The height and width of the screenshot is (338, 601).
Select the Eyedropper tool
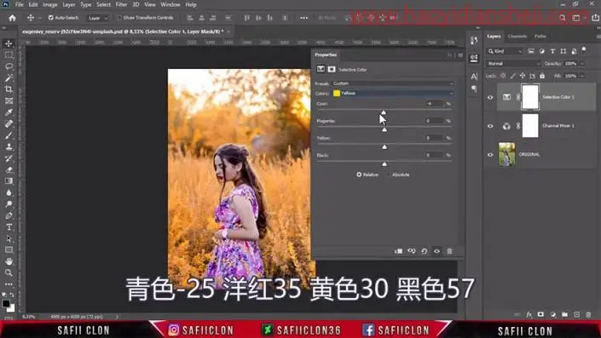coord(9,112)
